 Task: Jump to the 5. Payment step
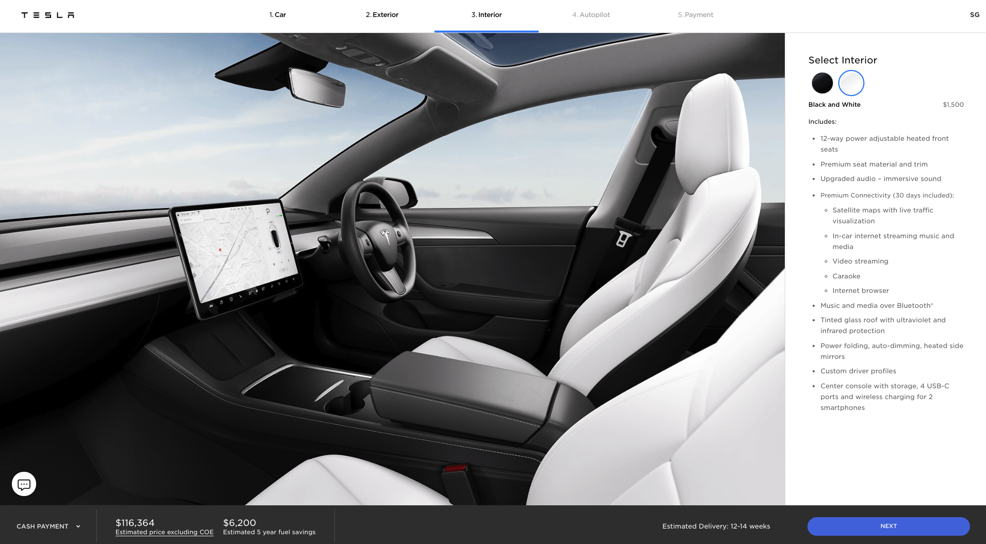tap(695, 15)
